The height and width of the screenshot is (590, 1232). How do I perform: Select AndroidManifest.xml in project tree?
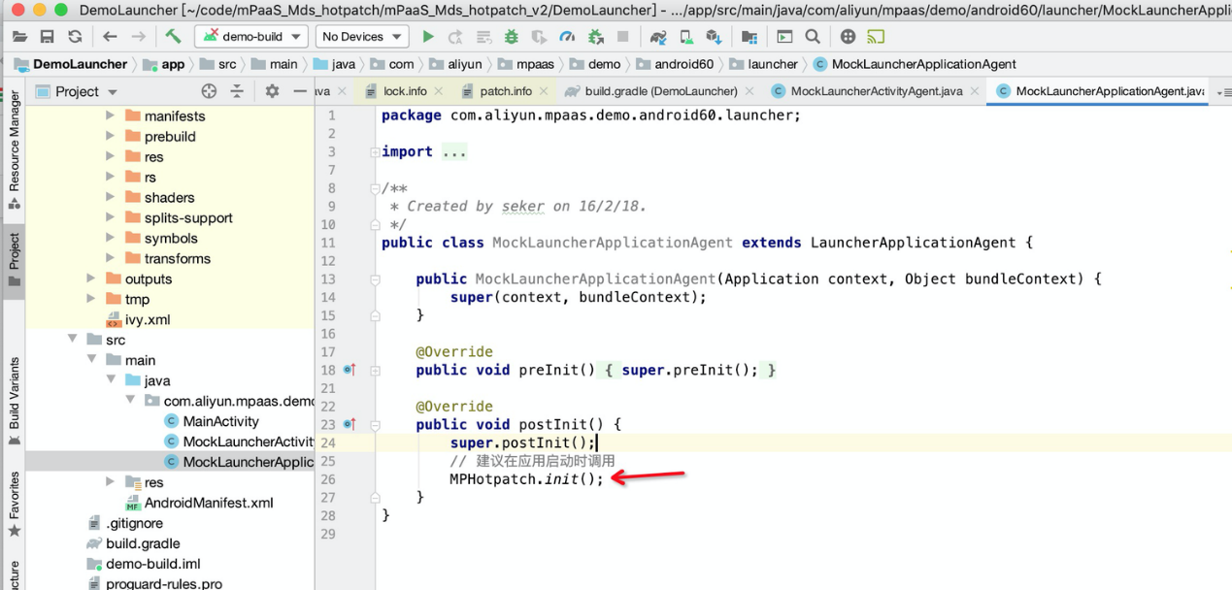coord(209,503)
